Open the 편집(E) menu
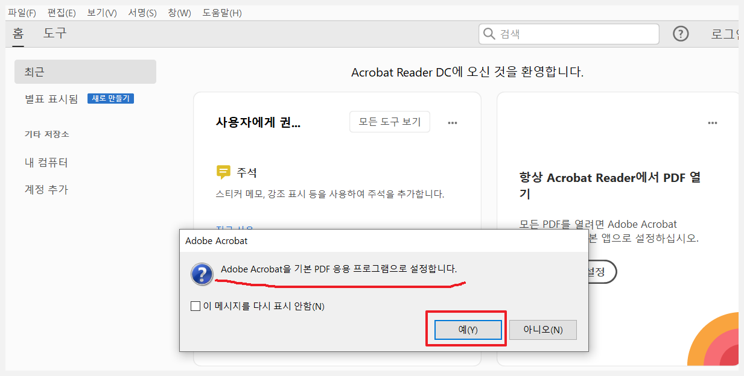The width and height of the screenshot is (744, 376). [62, 13]
